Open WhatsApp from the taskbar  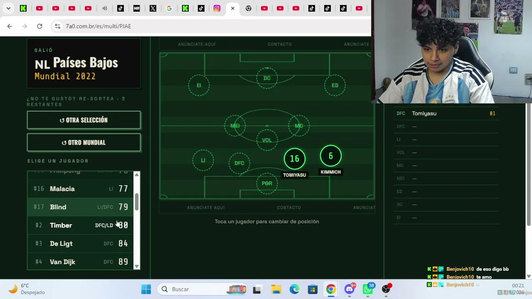(x=368, y=289)
